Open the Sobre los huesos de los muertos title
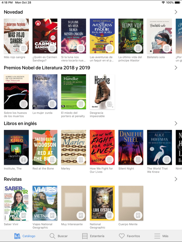 (x=15, y=114)
